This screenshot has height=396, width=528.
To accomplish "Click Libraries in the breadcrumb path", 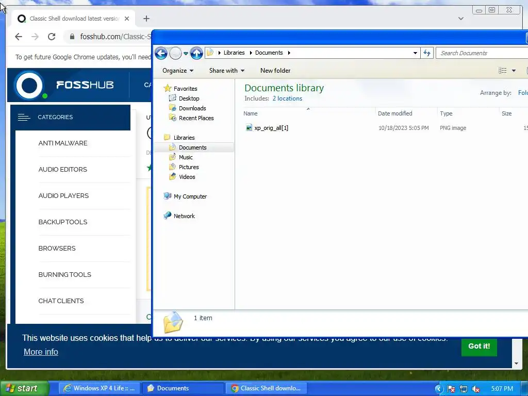I will click(234, 53).
